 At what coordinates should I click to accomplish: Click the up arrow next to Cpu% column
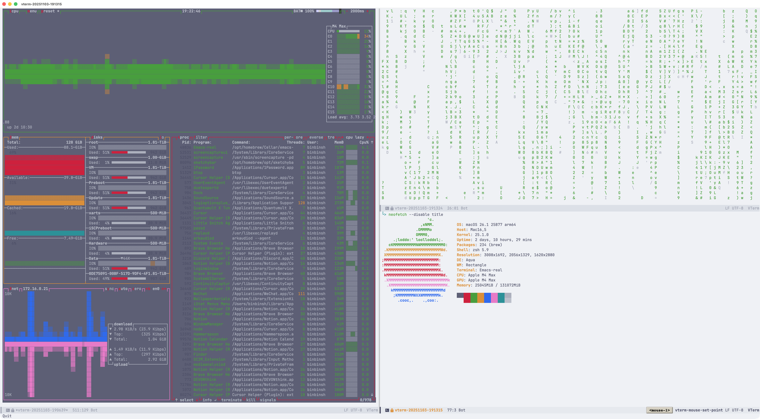pyautogui.click(x=372, y=142)
